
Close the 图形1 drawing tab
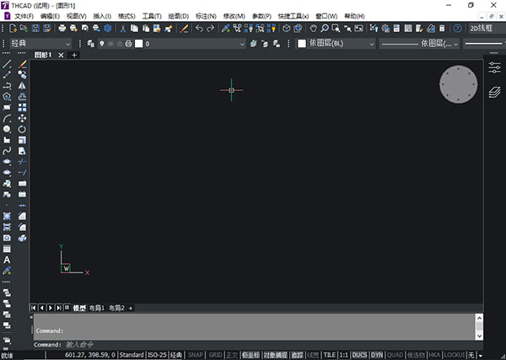(x=60, y=56)
